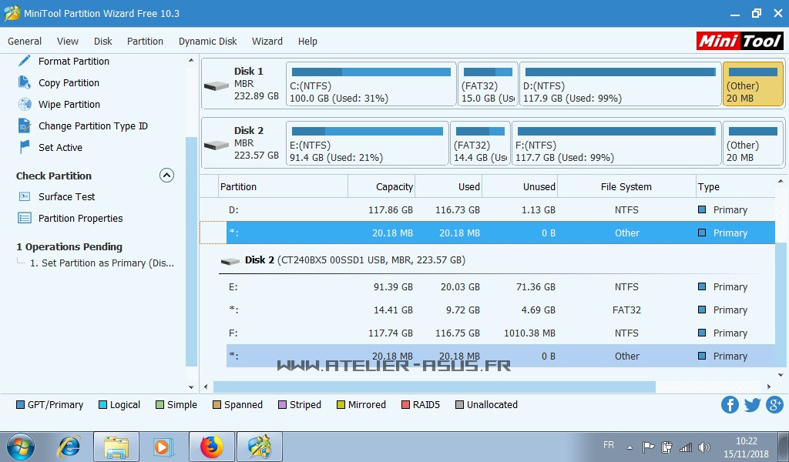
Task: Open Windows Media Player from the taskbar
Action: tap(163, 447)
